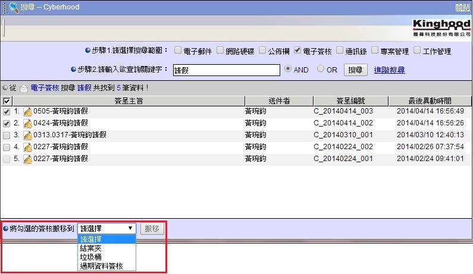Uncheck the 電子簽核 search scope checkbox

(297, 51)
